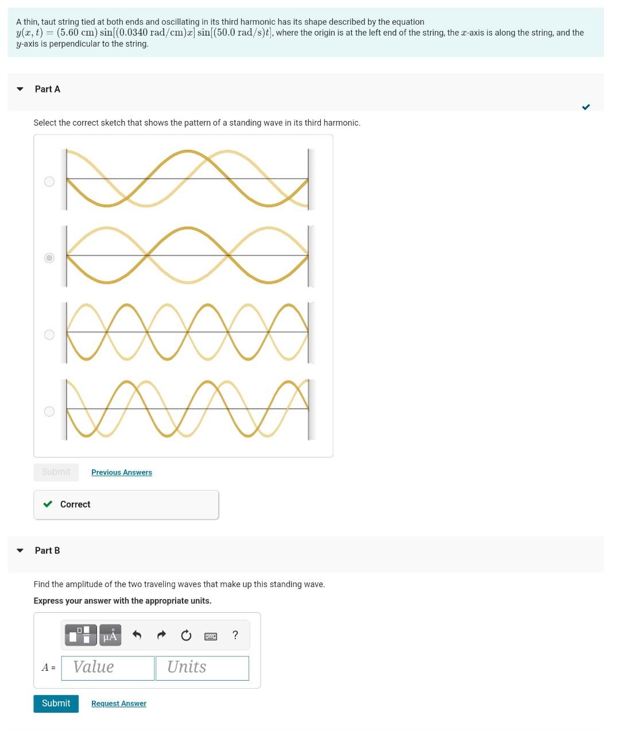Click the redo arrow in answer toolbar
Image resolution: width=620 pixels, height=730 pixels.
coord(161,635)
